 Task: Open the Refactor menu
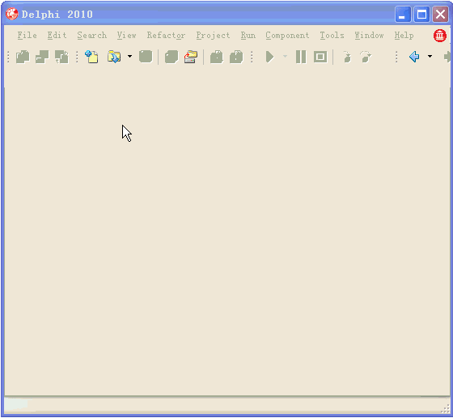[x=166, y=36]
